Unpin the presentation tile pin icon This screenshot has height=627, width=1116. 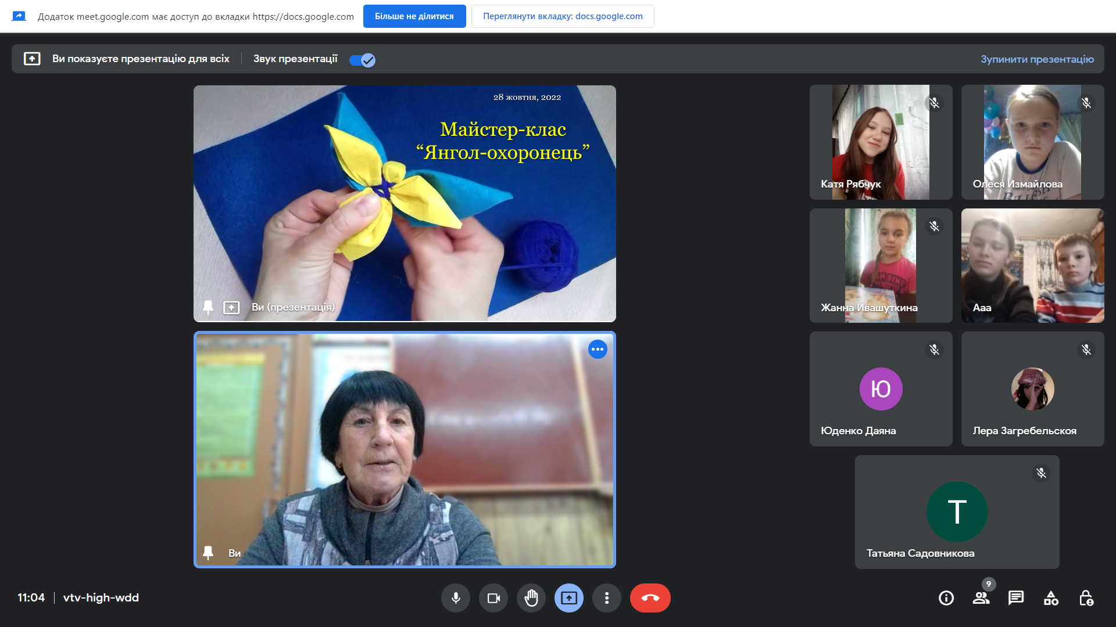[x=208, y=307]
